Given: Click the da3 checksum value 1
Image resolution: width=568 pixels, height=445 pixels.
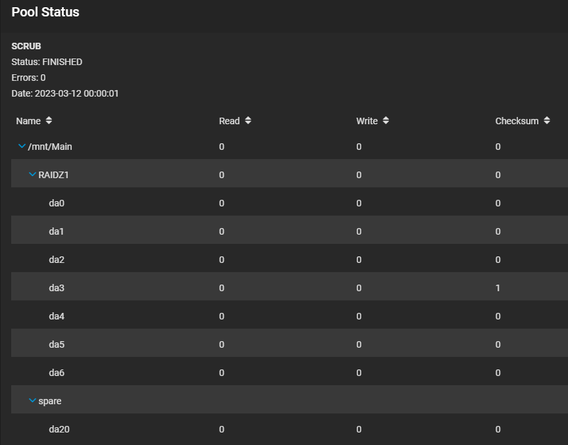Looking at the screenshot, I should point(498,288).
